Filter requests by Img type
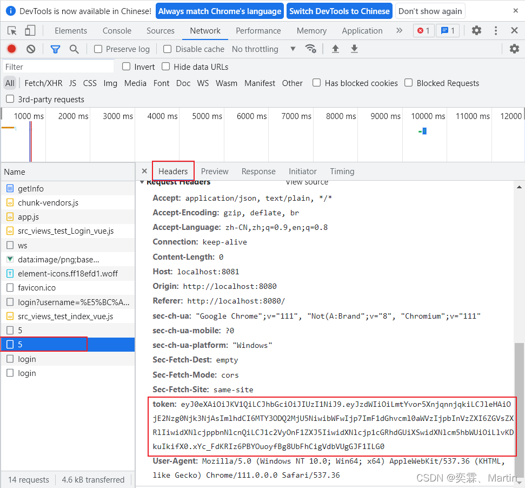Image resolution: width=525 pixels, height=488 pixels. pos(110,83)
